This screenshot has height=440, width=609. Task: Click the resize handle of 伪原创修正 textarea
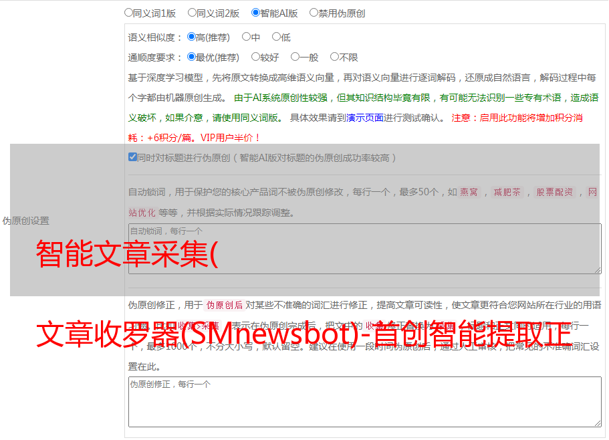point(598,424)
